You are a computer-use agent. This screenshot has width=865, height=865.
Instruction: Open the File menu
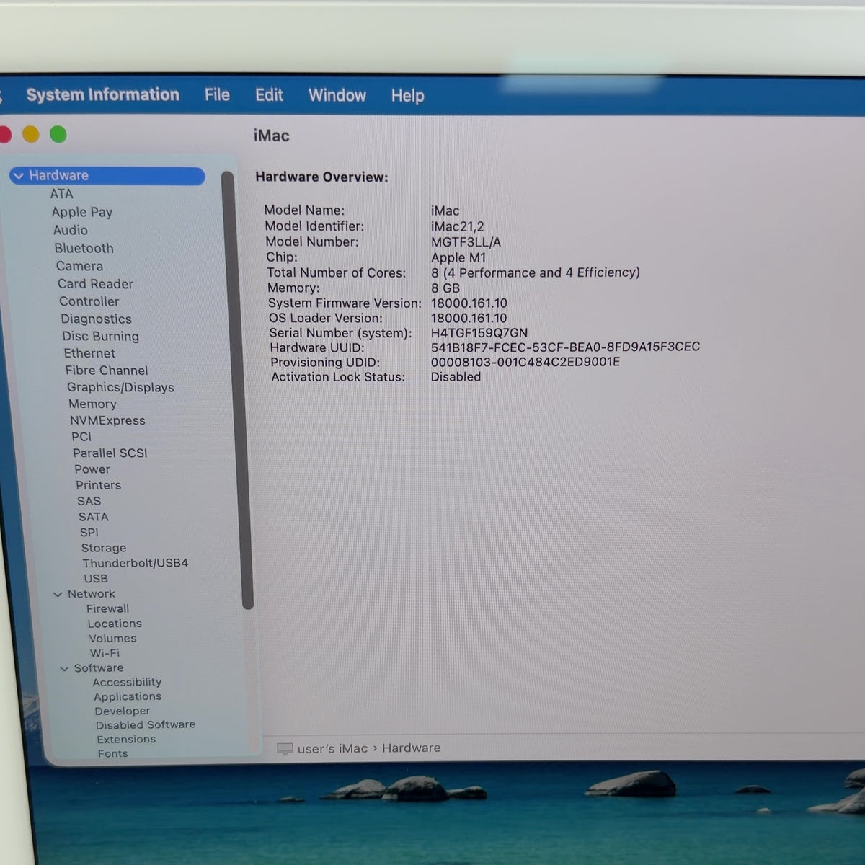(217, 95)
